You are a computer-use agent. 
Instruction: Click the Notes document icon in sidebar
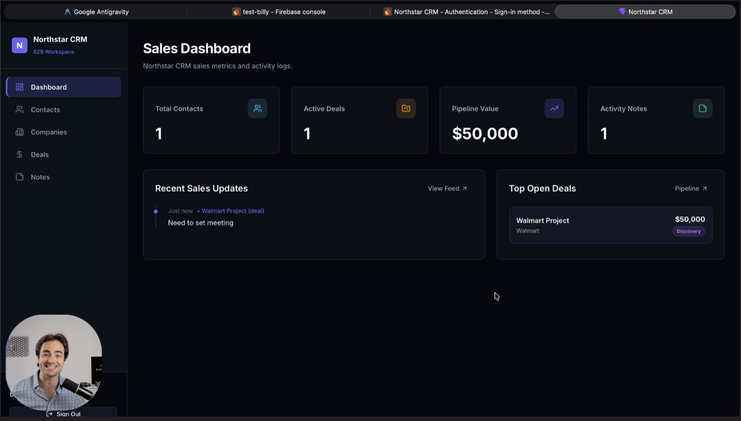[19, 177]
